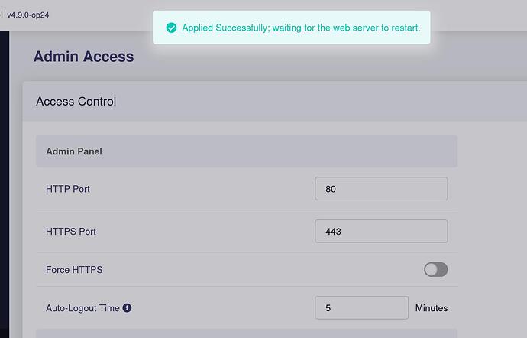527x338 pixels.
Task: Click the green success checkmark icon
Action: pyautogui.click(x=171, y=28)
